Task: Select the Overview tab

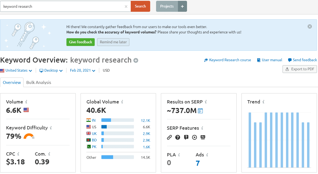Action: pyautogui.click(x=12, y=83)
